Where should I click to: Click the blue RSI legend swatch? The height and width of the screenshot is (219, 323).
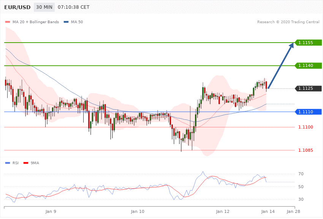[8, 163]
